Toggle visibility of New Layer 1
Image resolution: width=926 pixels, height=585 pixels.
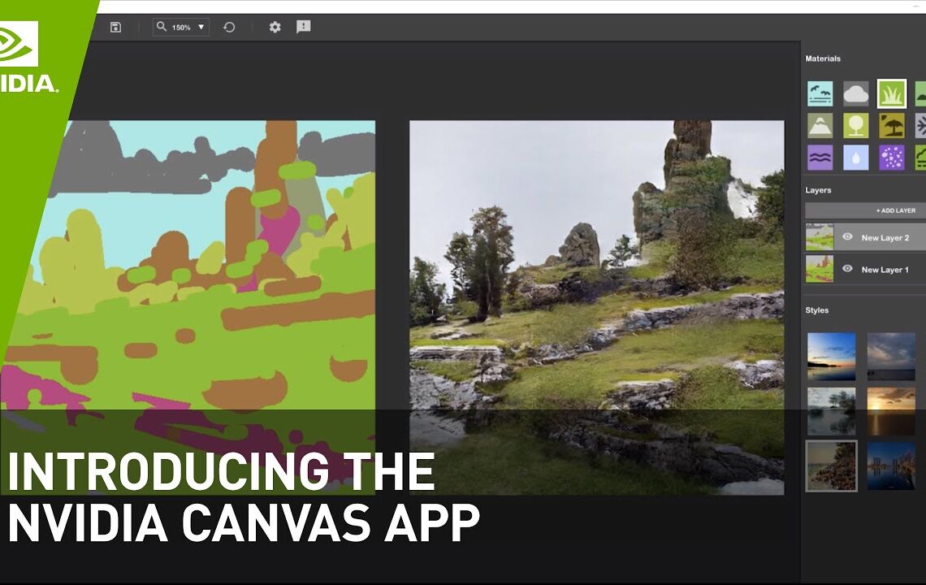846,269
